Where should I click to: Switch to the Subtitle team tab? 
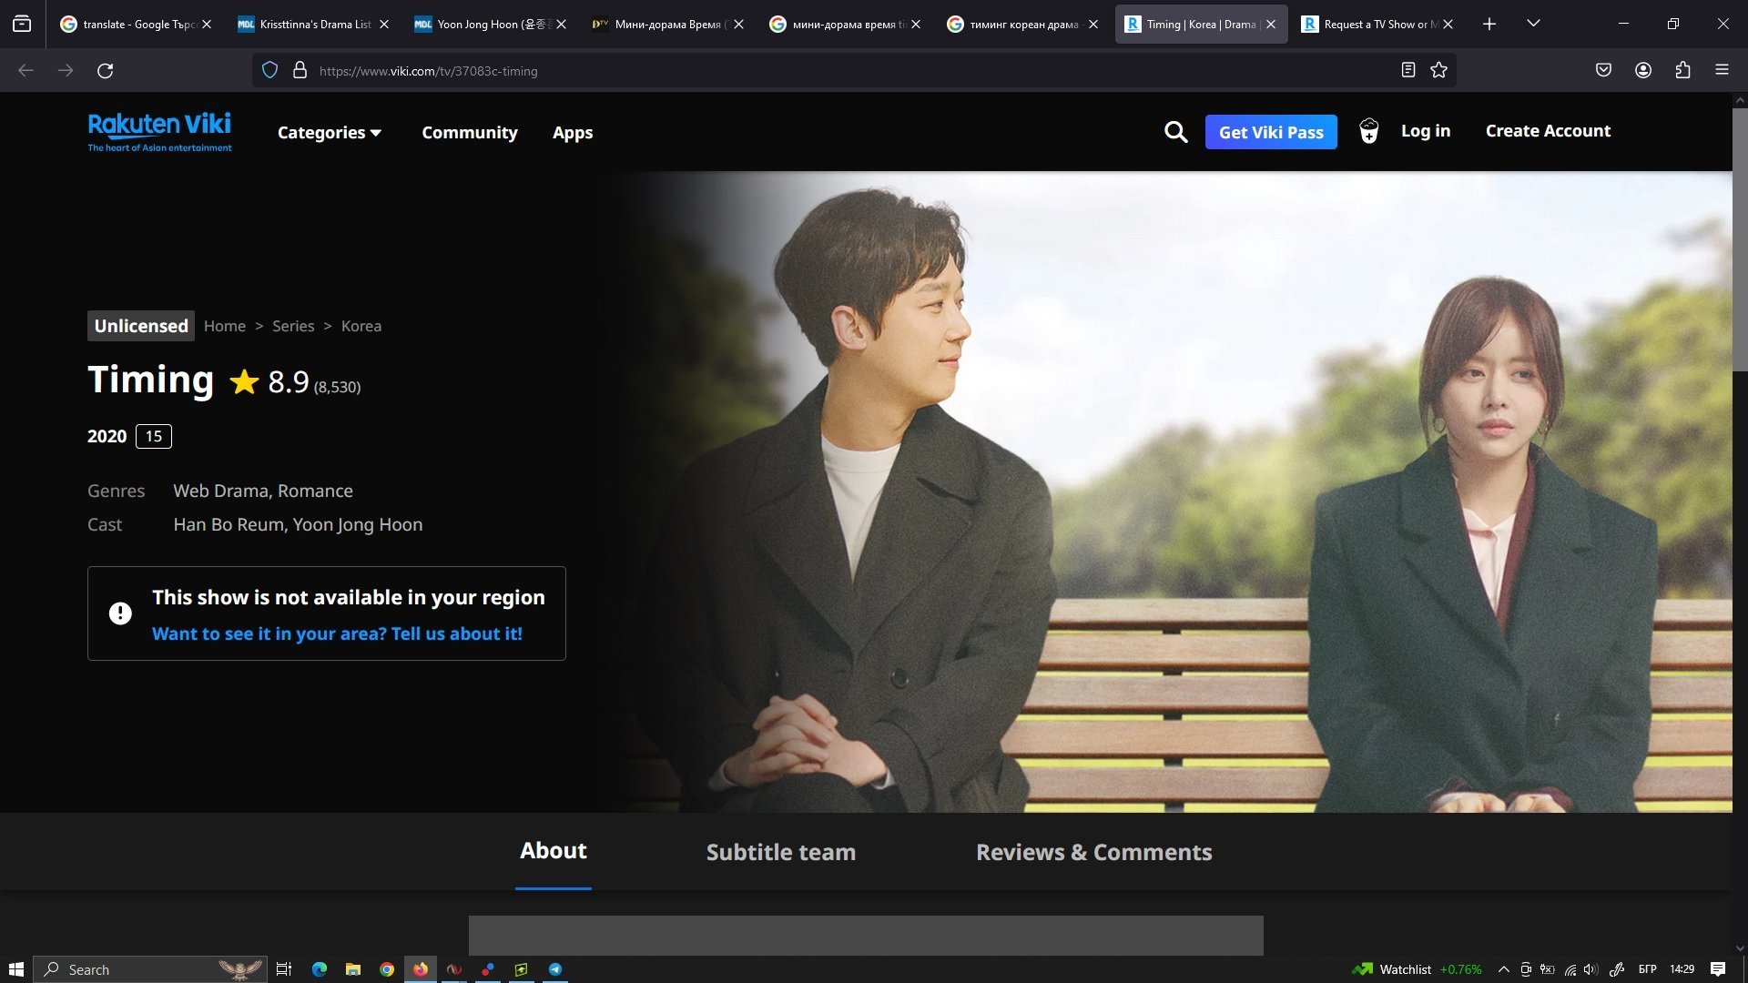[x=780, y=852]
